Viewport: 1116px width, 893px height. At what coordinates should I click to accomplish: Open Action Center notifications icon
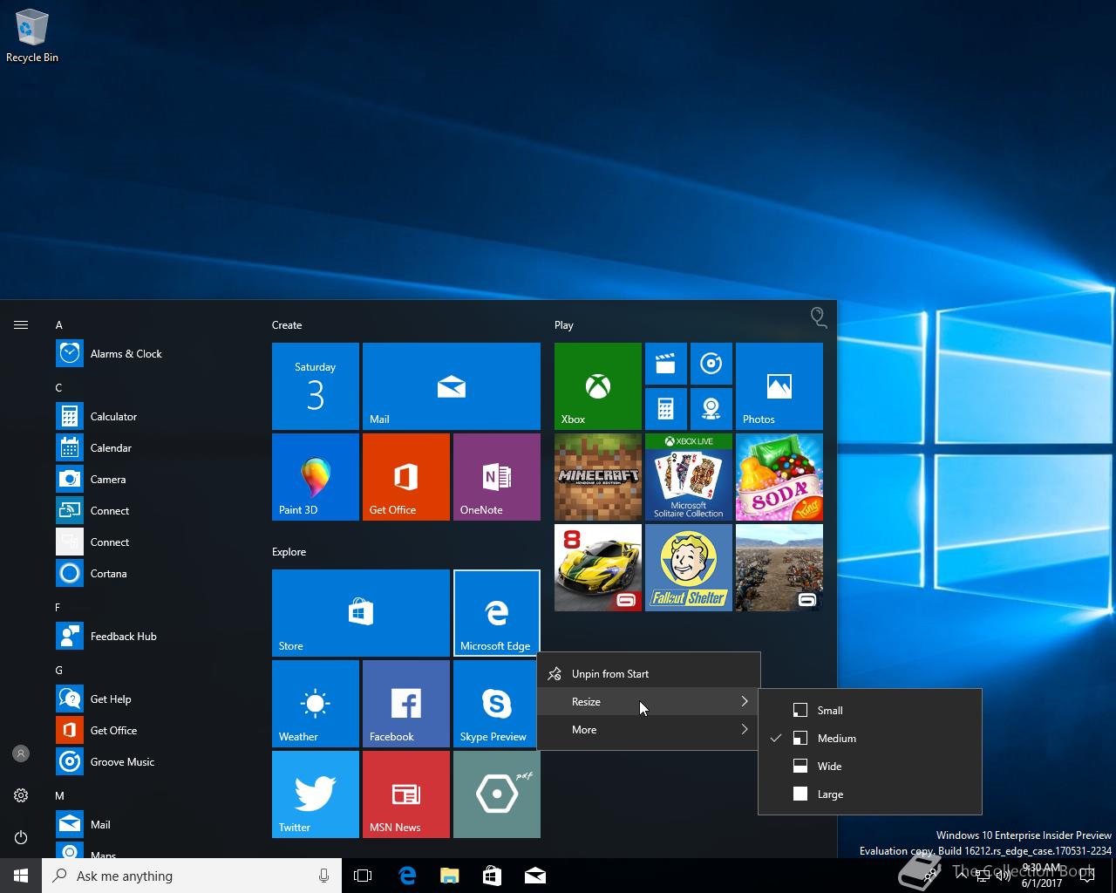click(1087, 876)
